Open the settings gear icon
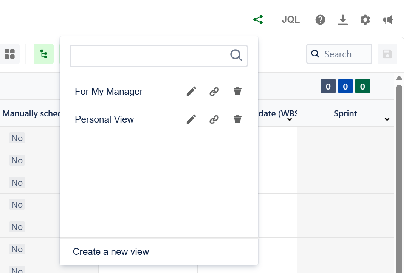Viewport: 409px width, 273px height. tap(365, 19)
